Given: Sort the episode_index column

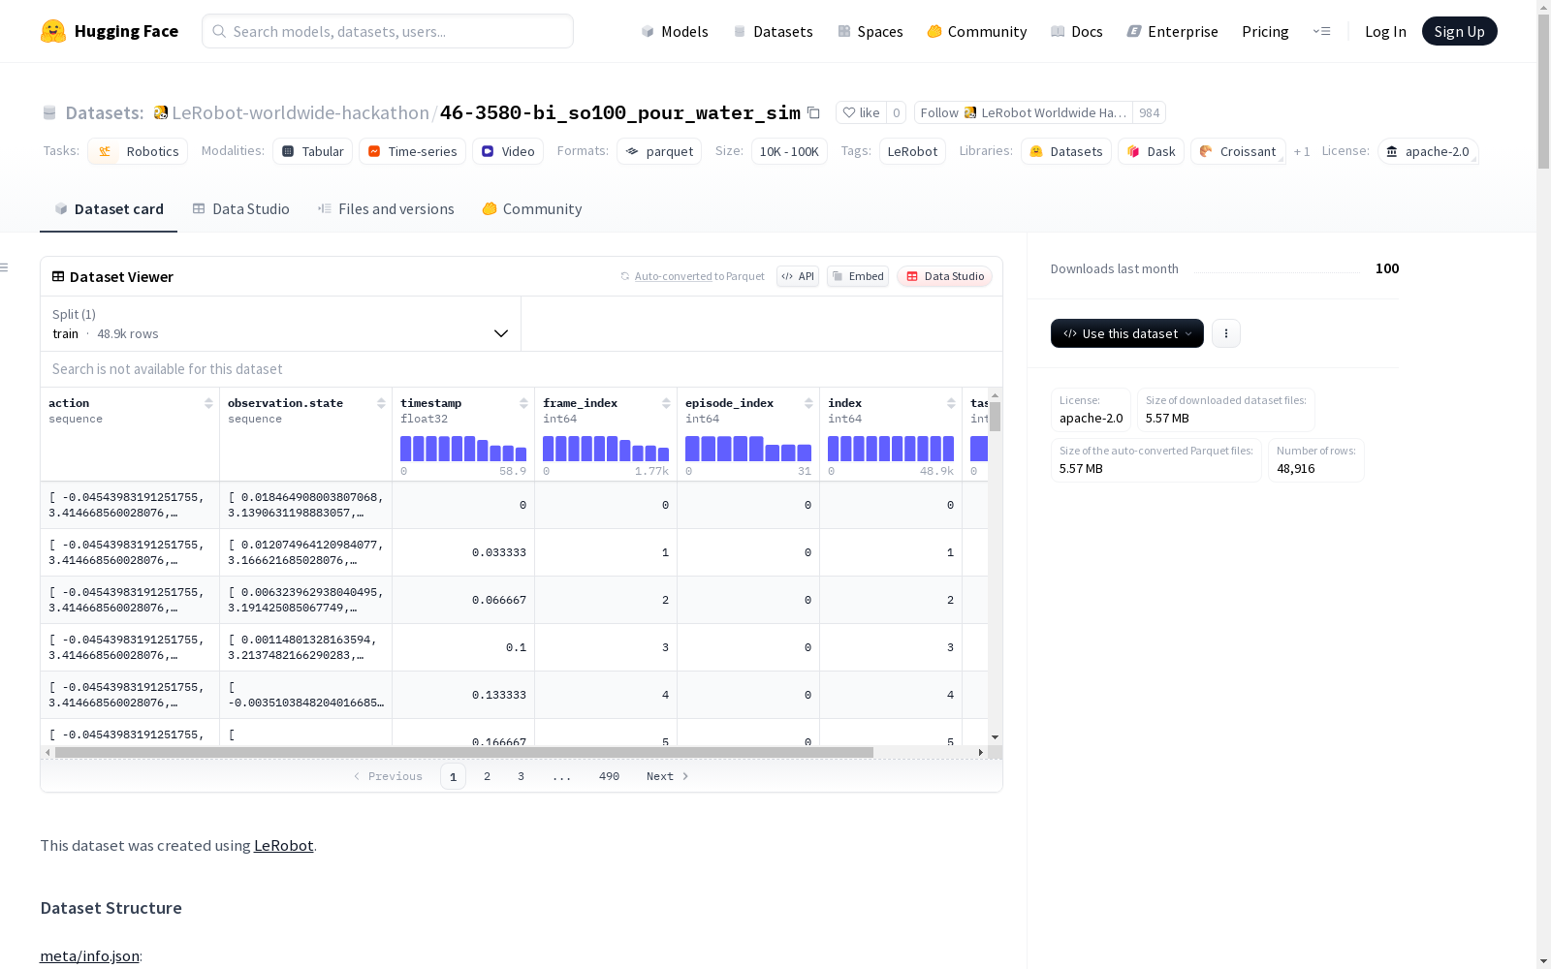Looking at the screenshot, I should coord(808,403).
